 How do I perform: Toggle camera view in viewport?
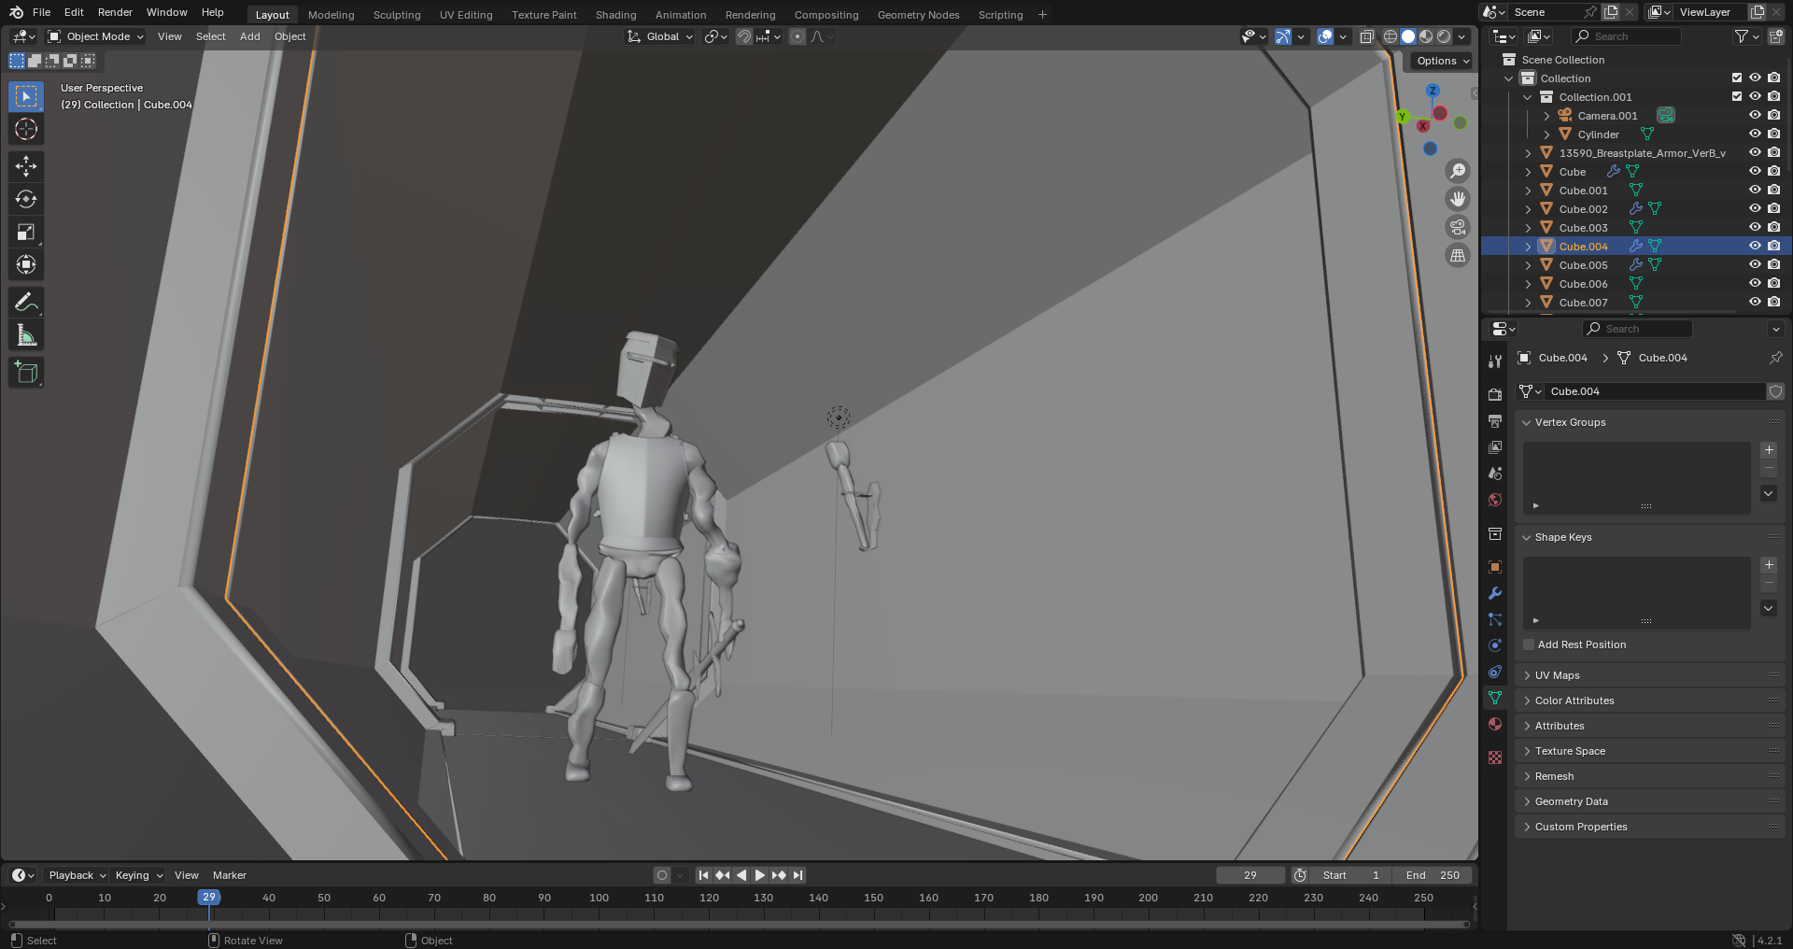point(1457,227)
